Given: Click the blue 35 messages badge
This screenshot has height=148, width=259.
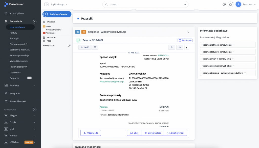Looking at the screenshot, I should [78, 32].
